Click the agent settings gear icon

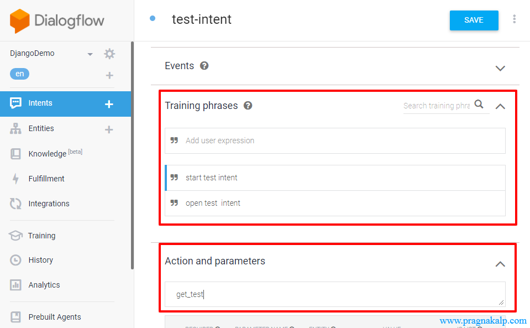click(x=109, y=54)
